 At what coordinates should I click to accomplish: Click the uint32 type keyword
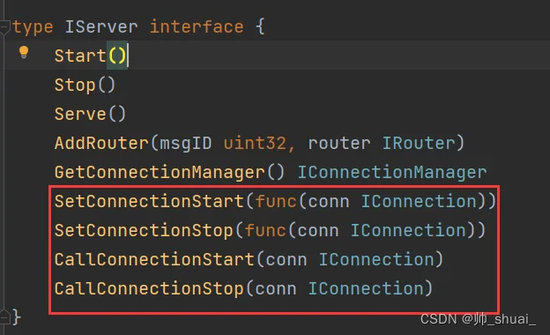tap(255, 143)
